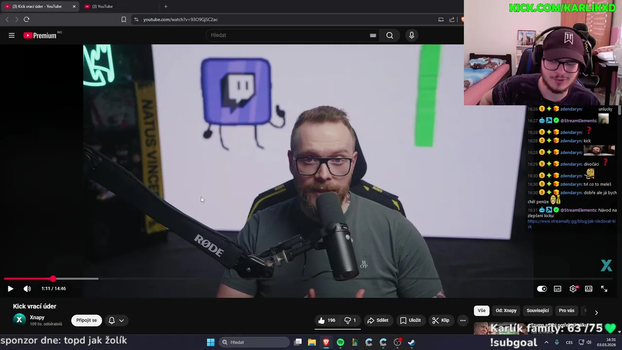This screenshot has width=622, height=350.
Task: Save the video with Uložit
Action: click(x=411, y=320)
